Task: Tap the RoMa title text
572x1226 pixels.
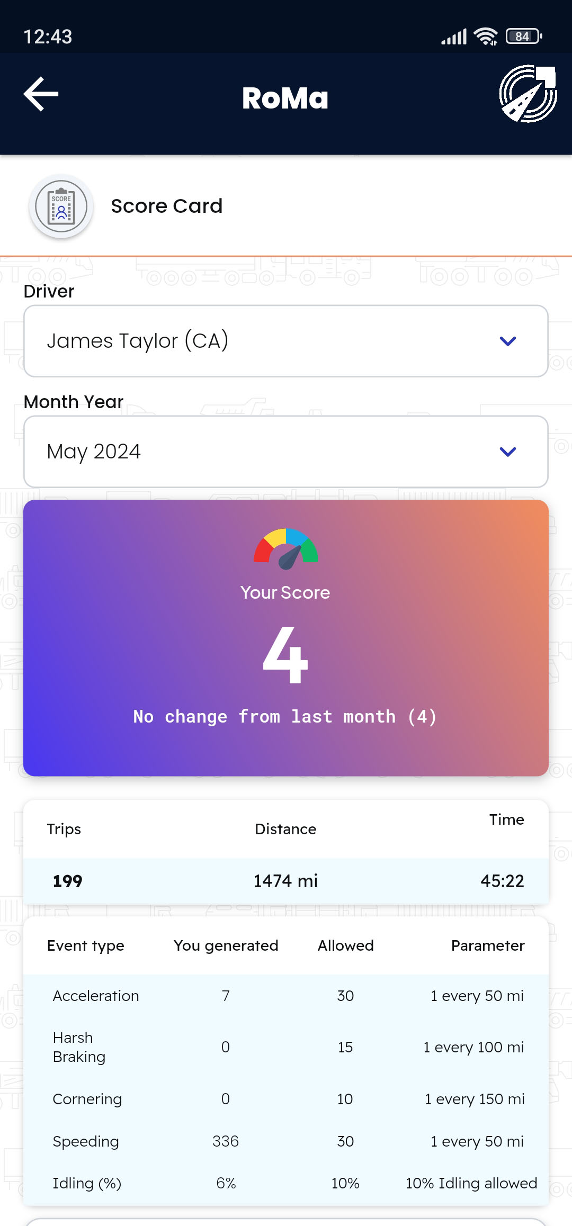Action: pos(285,98)
